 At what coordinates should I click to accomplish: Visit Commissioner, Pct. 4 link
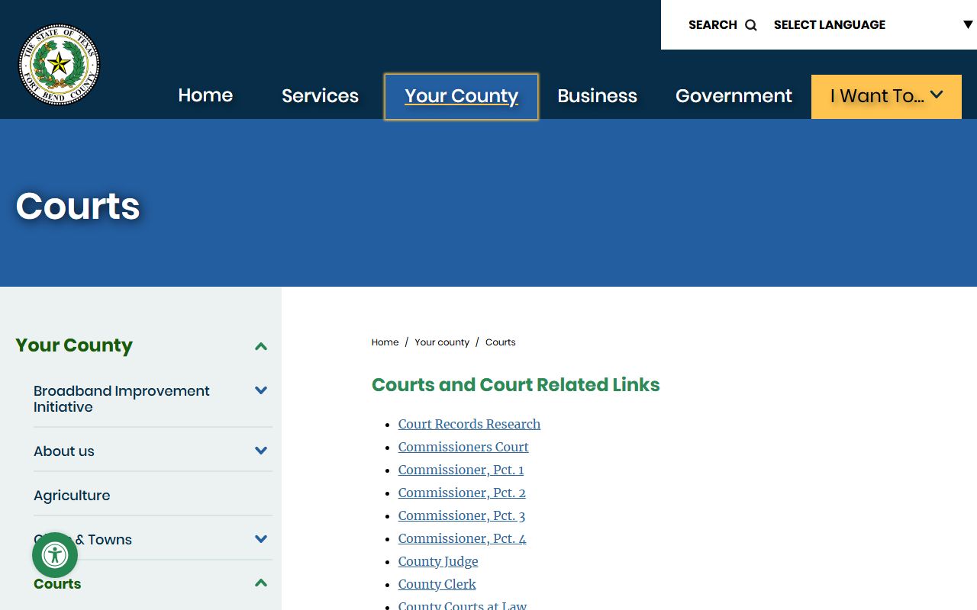(462, 538)
